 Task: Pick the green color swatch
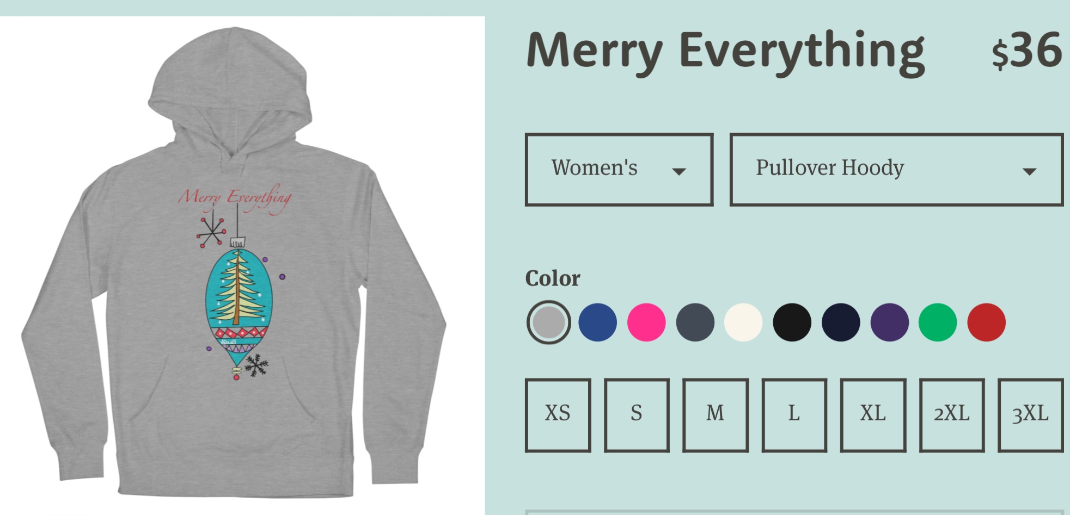[x=938, y=322]
